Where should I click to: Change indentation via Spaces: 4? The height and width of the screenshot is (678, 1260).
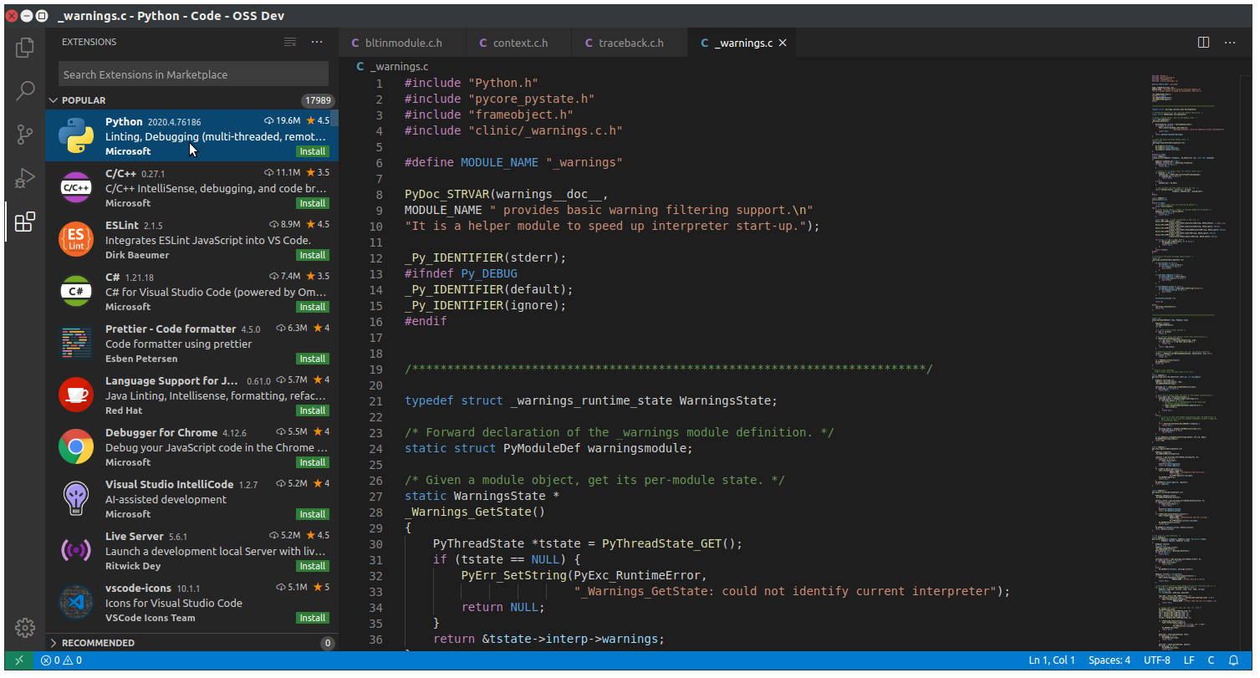(1110, 660)
